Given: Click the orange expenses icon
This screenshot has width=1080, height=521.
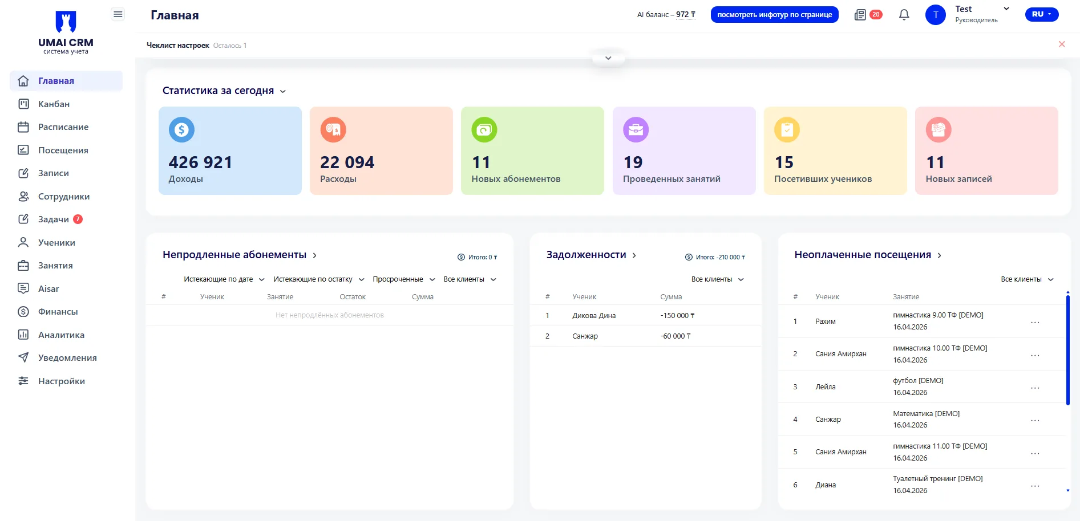Looking at the screenshot, I should click(333, 130).
